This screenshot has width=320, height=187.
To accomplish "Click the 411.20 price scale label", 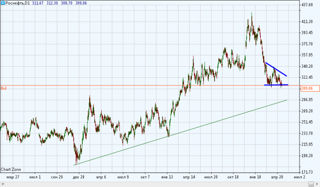I will (x=307, y=21).
